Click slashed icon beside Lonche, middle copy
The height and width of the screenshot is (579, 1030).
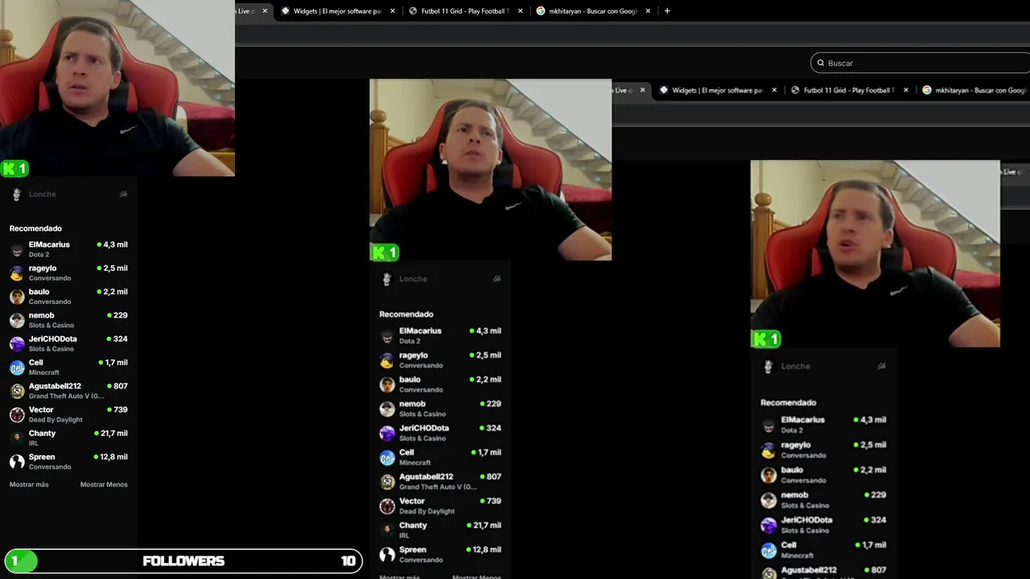(496, 279)
